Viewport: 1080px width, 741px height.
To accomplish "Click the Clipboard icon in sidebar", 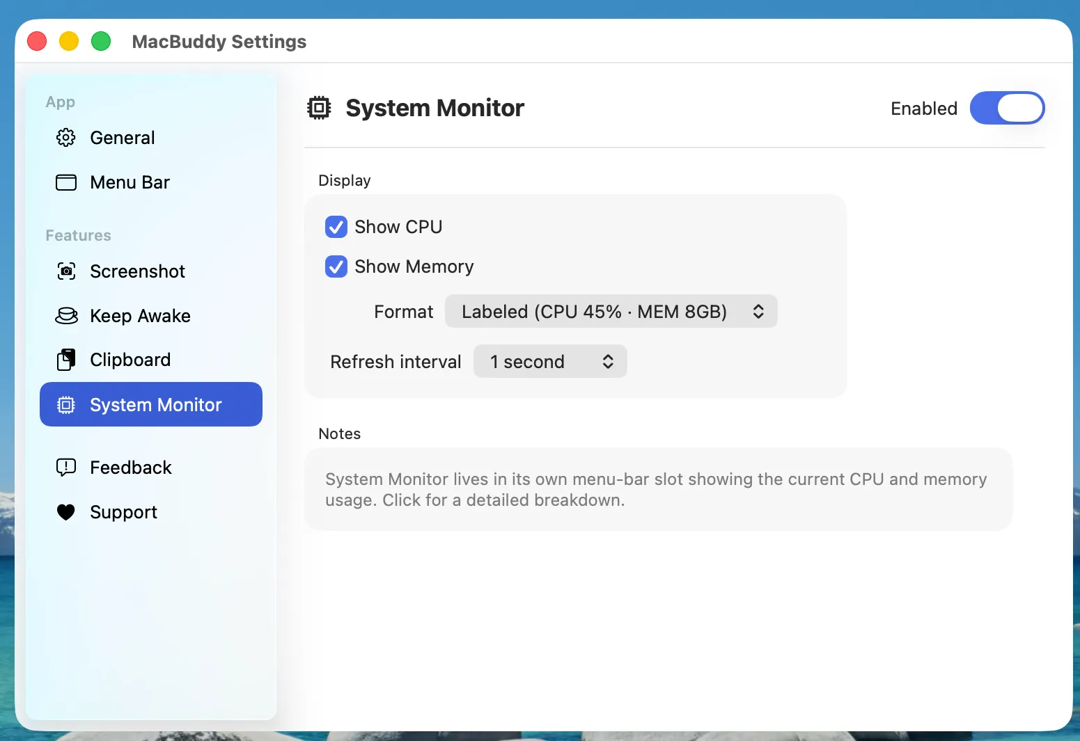I will pos(66,360).
